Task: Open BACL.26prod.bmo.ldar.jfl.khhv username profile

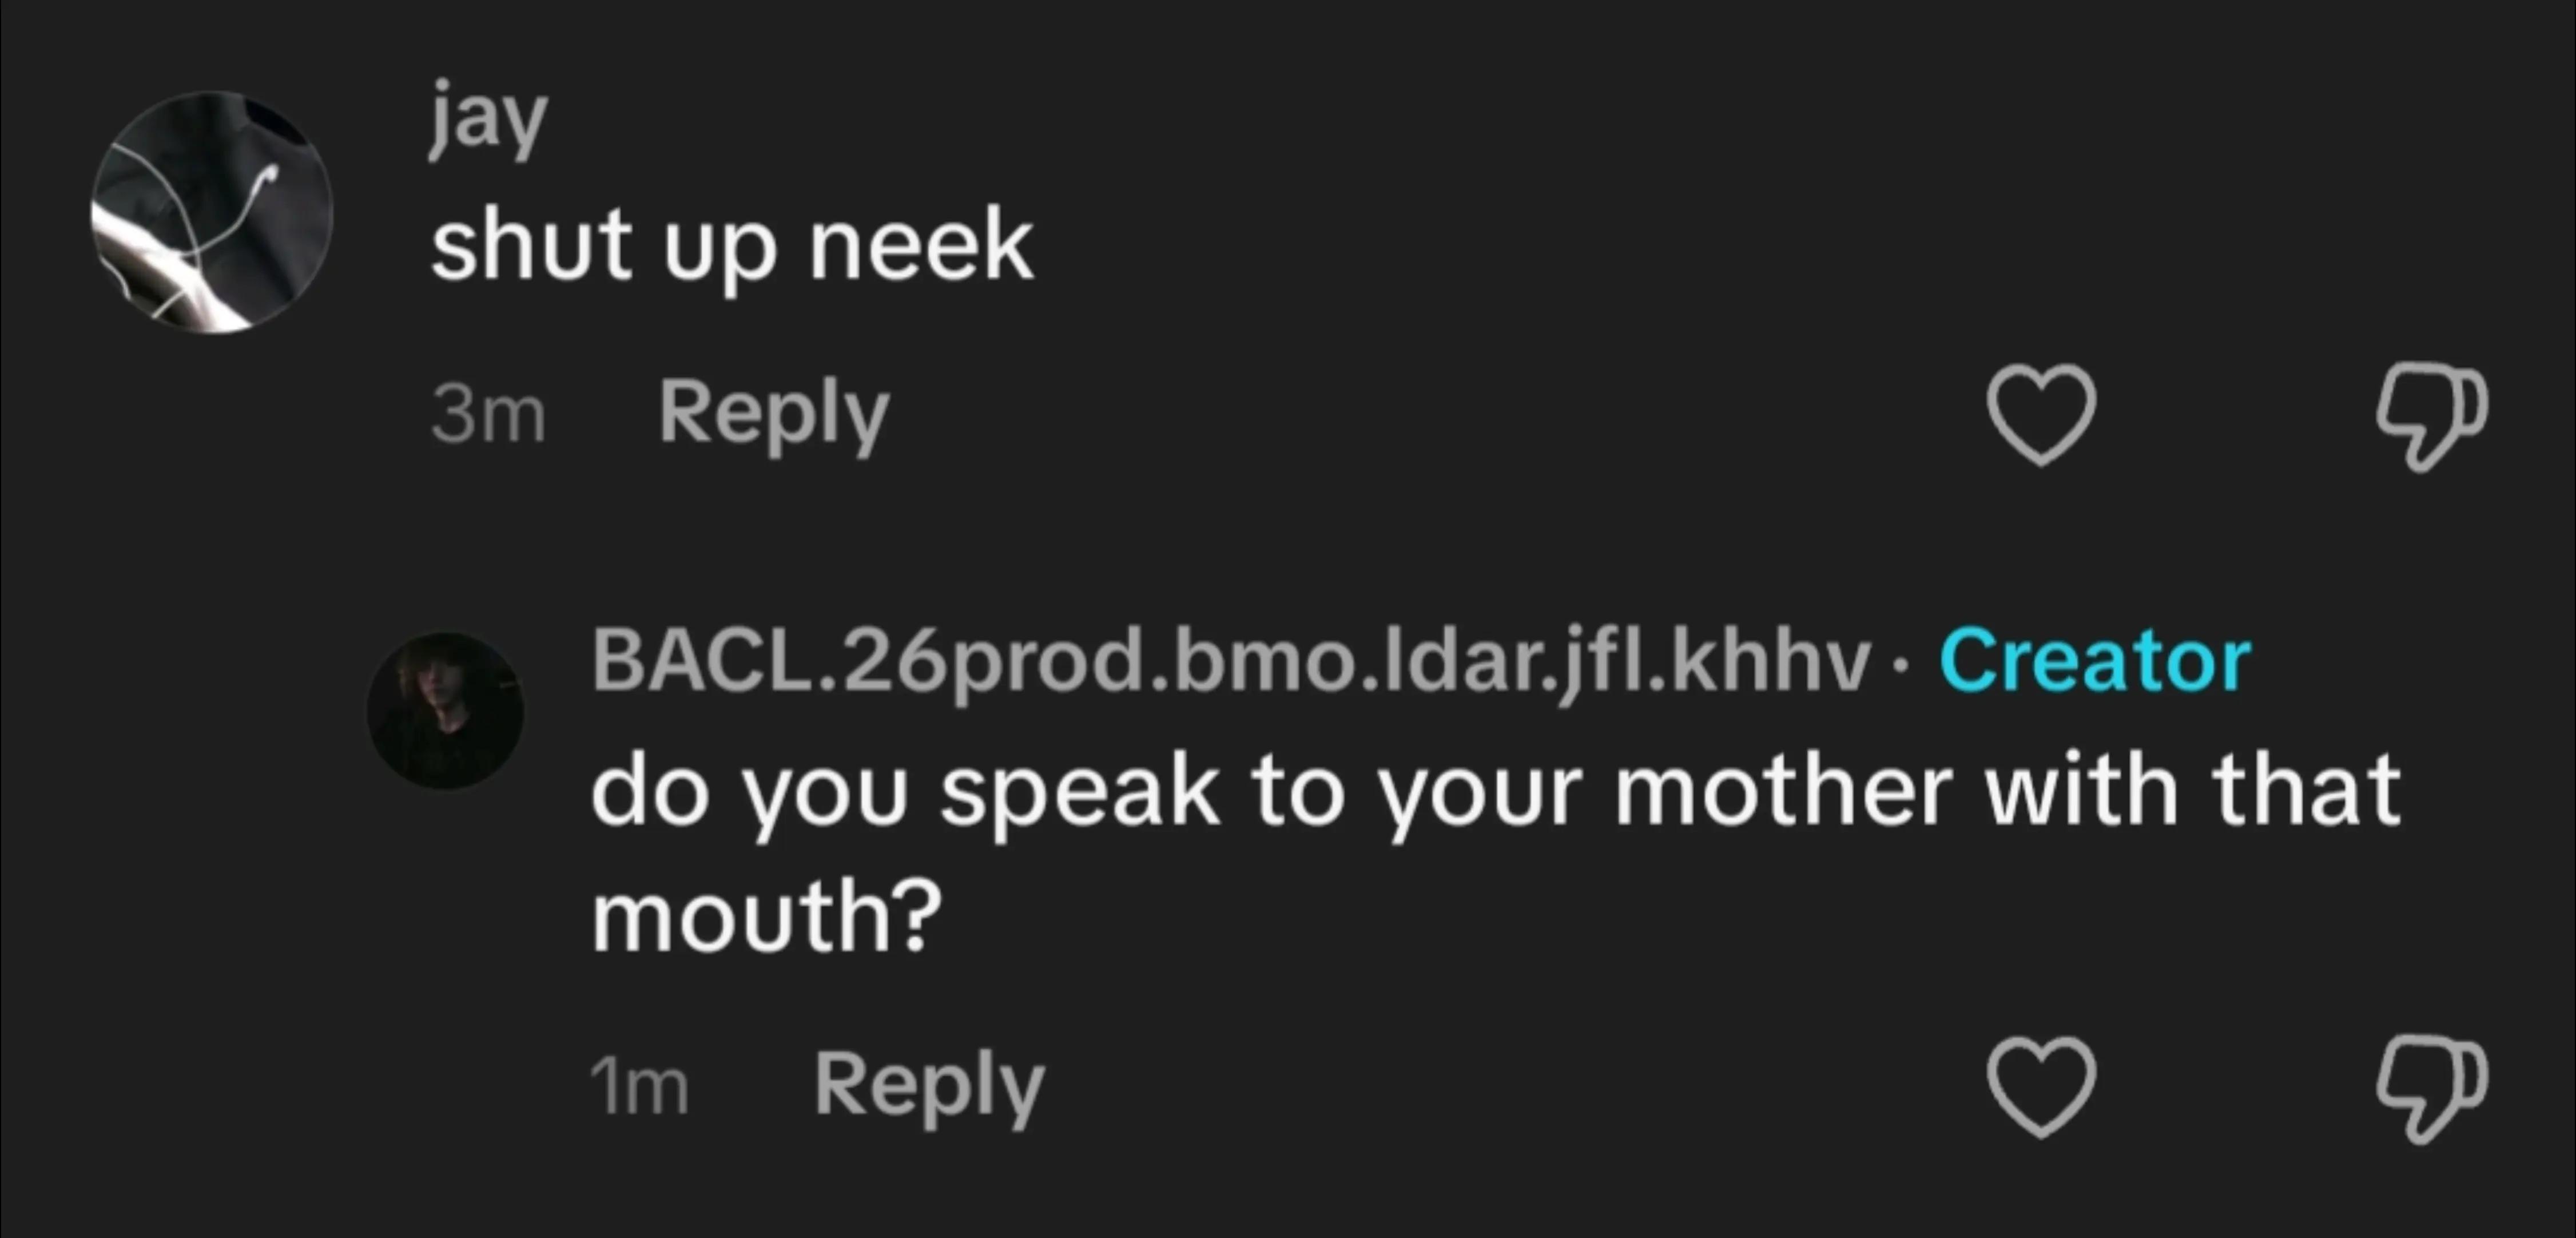Action: [x=1231, y=662]
